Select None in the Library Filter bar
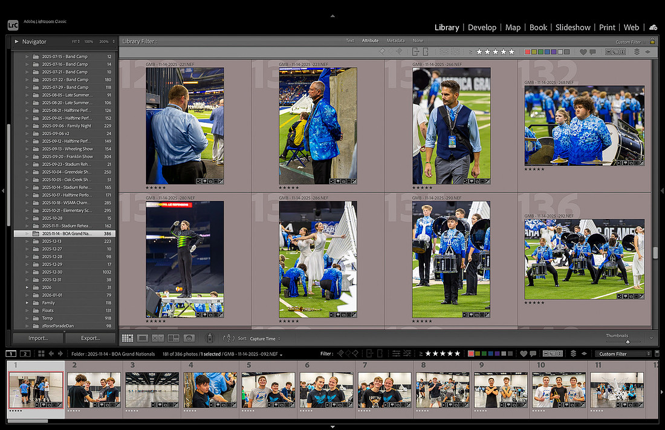 pos(418,41)
